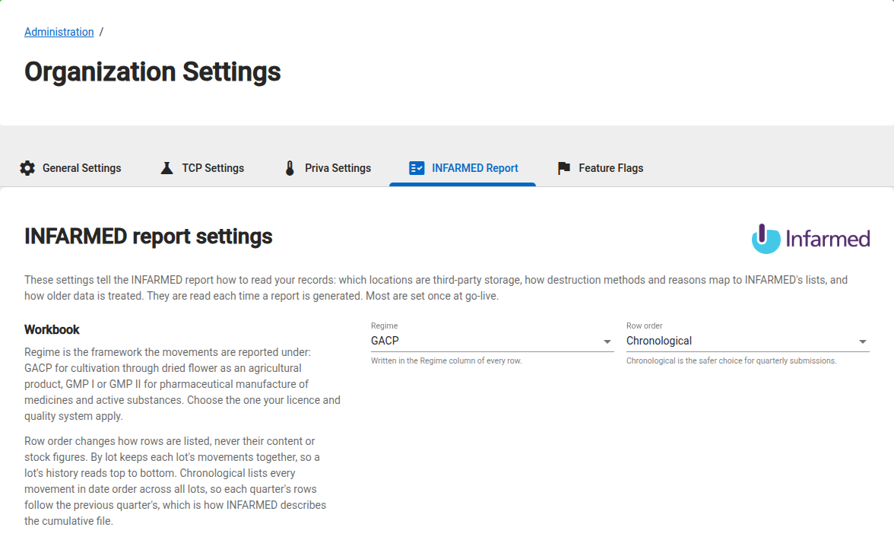Open the Feature Flags tab
The height and width of the screenshot is (540, 894).
point(601,168)
